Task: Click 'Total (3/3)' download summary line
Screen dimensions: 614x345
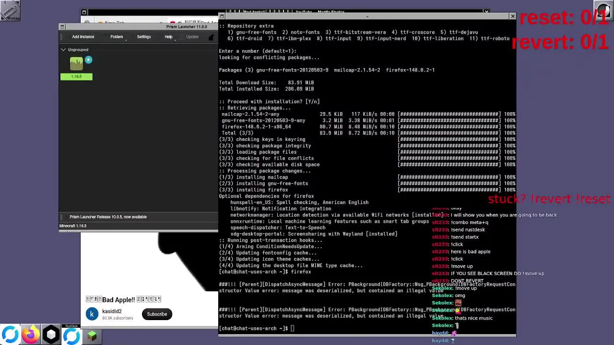Action: coord(367,133)
